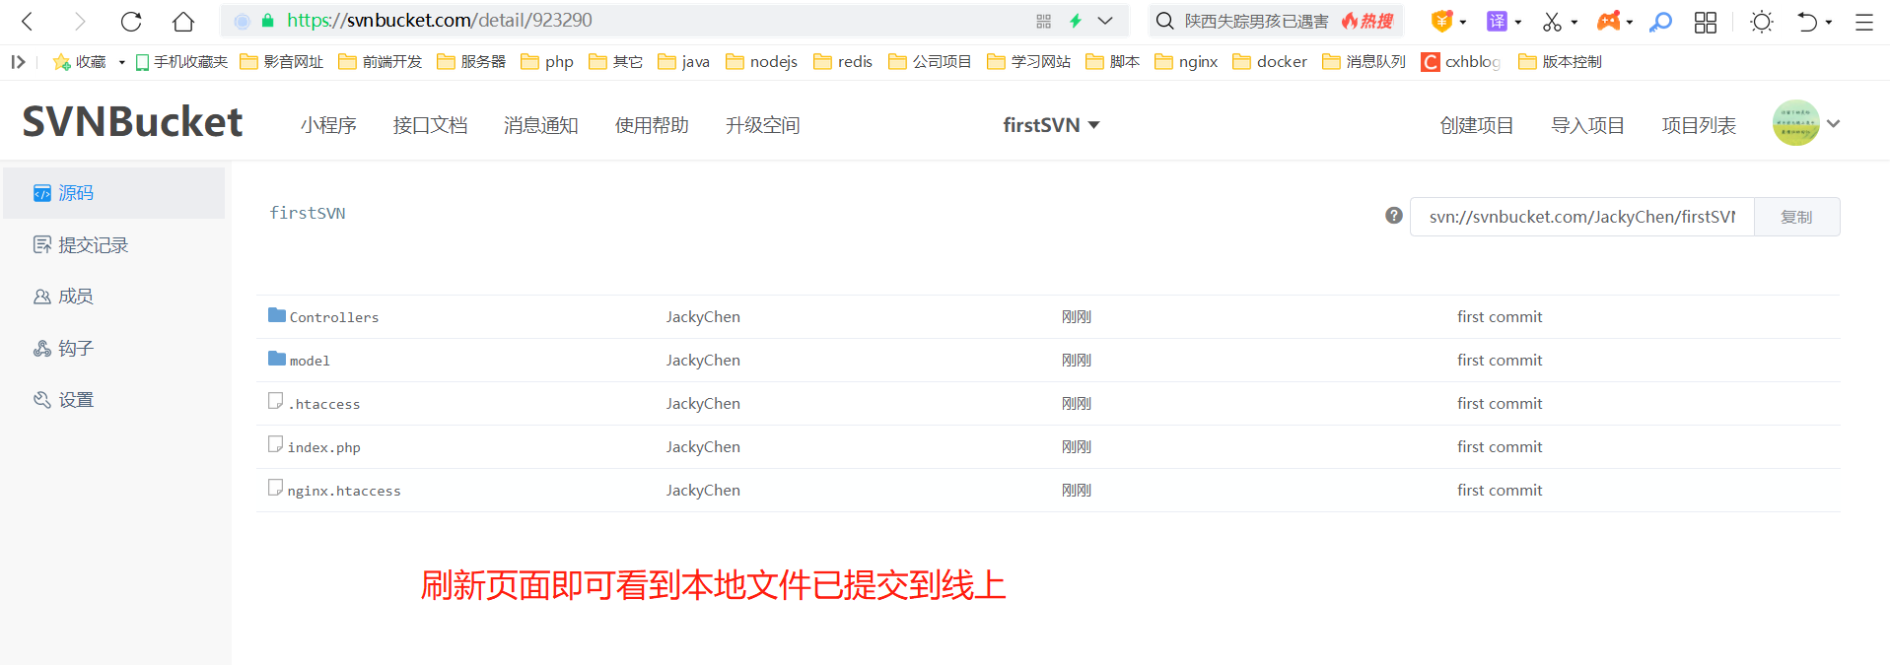Click the user avatar image
1890x665 pixels.
point(1795,123)
